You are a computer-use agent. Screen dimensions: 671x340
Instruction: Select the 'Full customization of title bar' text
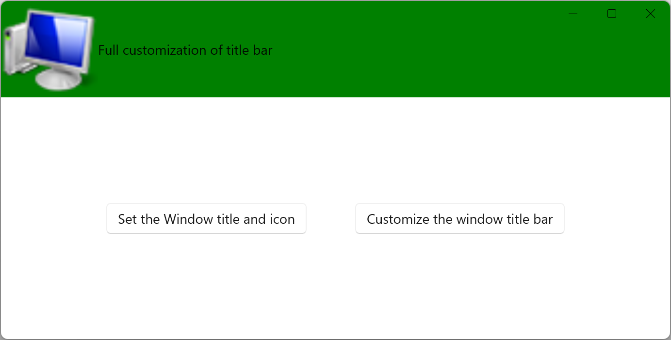[185, 50]
